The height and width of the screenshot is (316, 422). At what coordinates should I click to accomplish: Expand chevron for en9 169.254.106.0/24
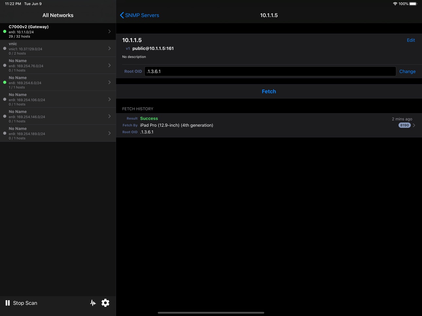pyautogui.click(x=110, y=99)
